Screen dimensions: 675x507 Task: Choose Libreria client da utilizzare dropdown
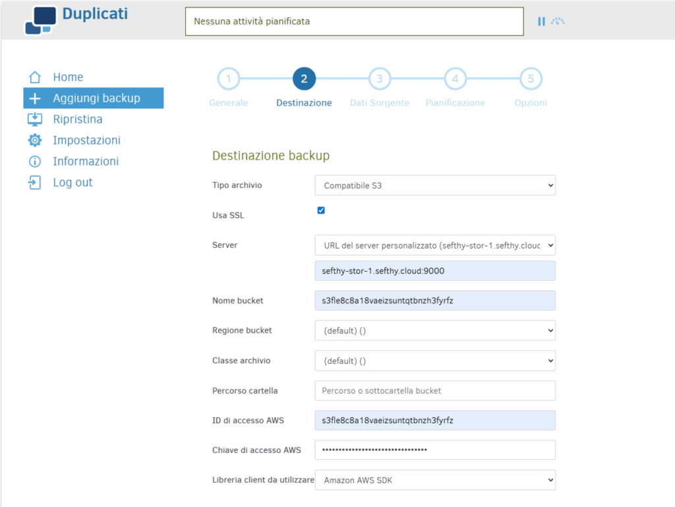point(435,481)
